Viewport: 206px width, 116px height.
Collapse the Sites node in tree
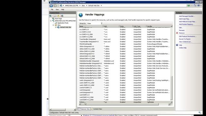coord(53,25)
